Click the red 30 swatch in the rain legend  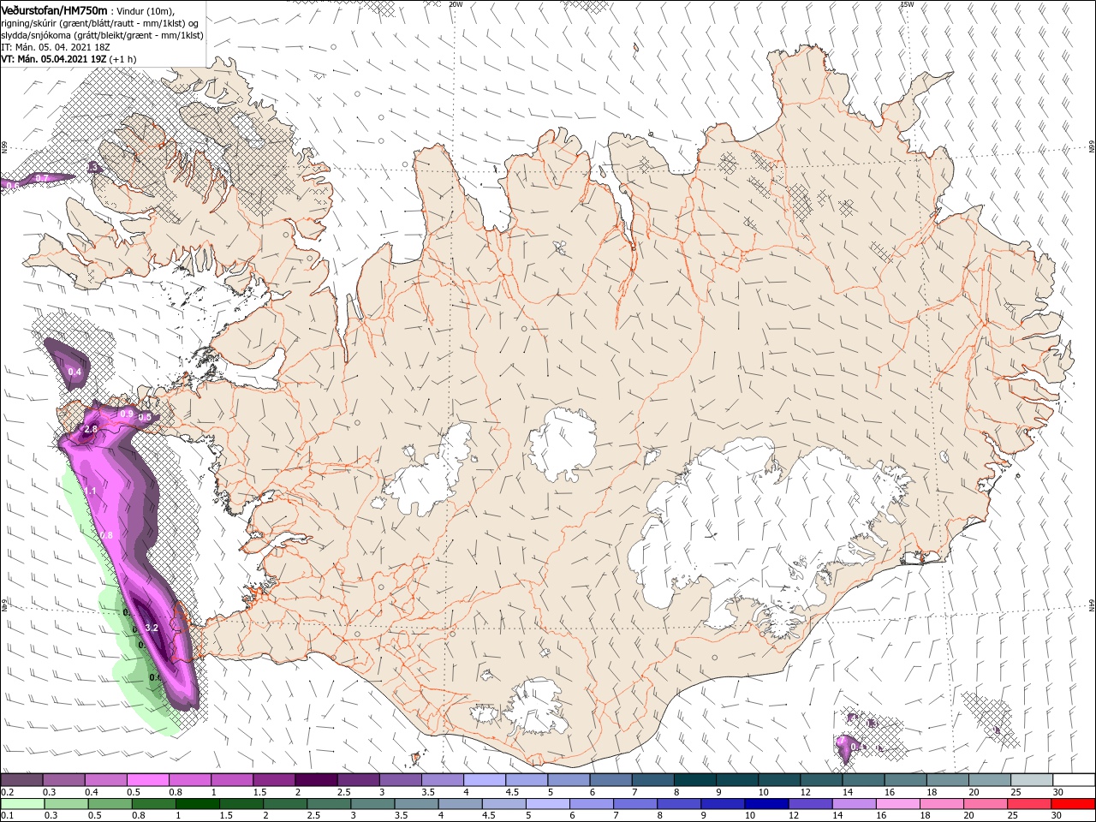pos(1074,804)
